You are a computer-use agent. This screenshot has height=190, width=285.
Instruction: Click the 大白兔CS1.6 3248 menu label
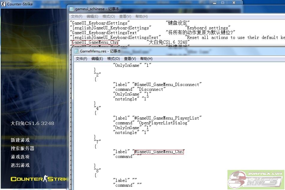pos(32,123)
